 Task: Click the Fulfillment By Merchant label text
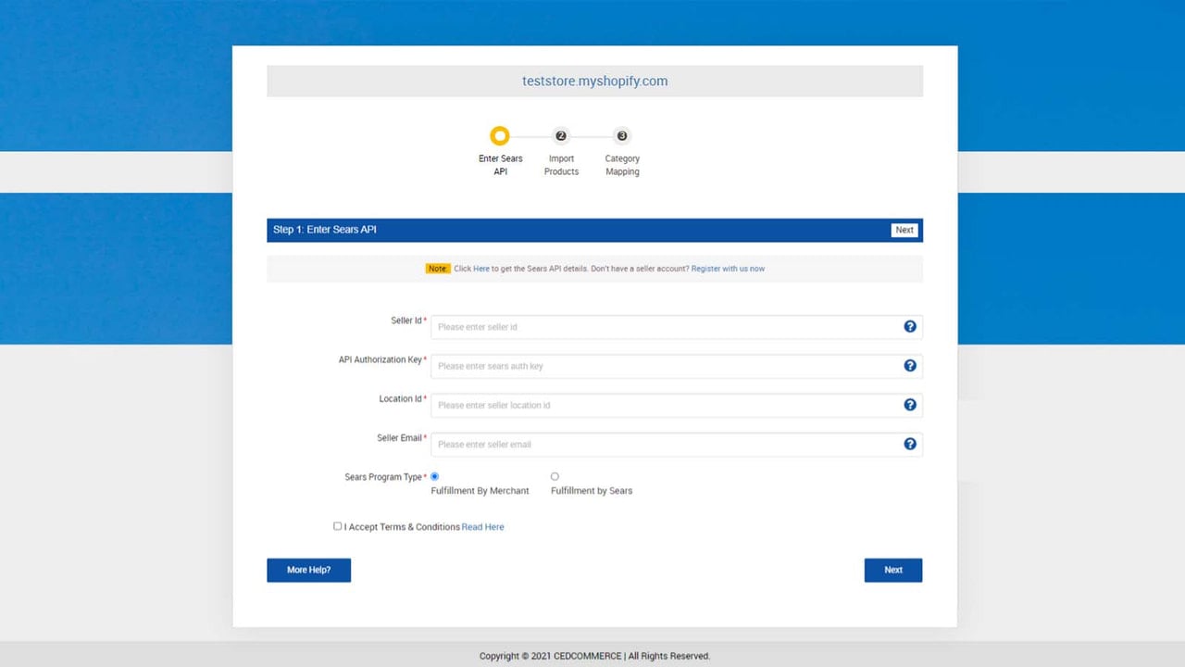480,491
